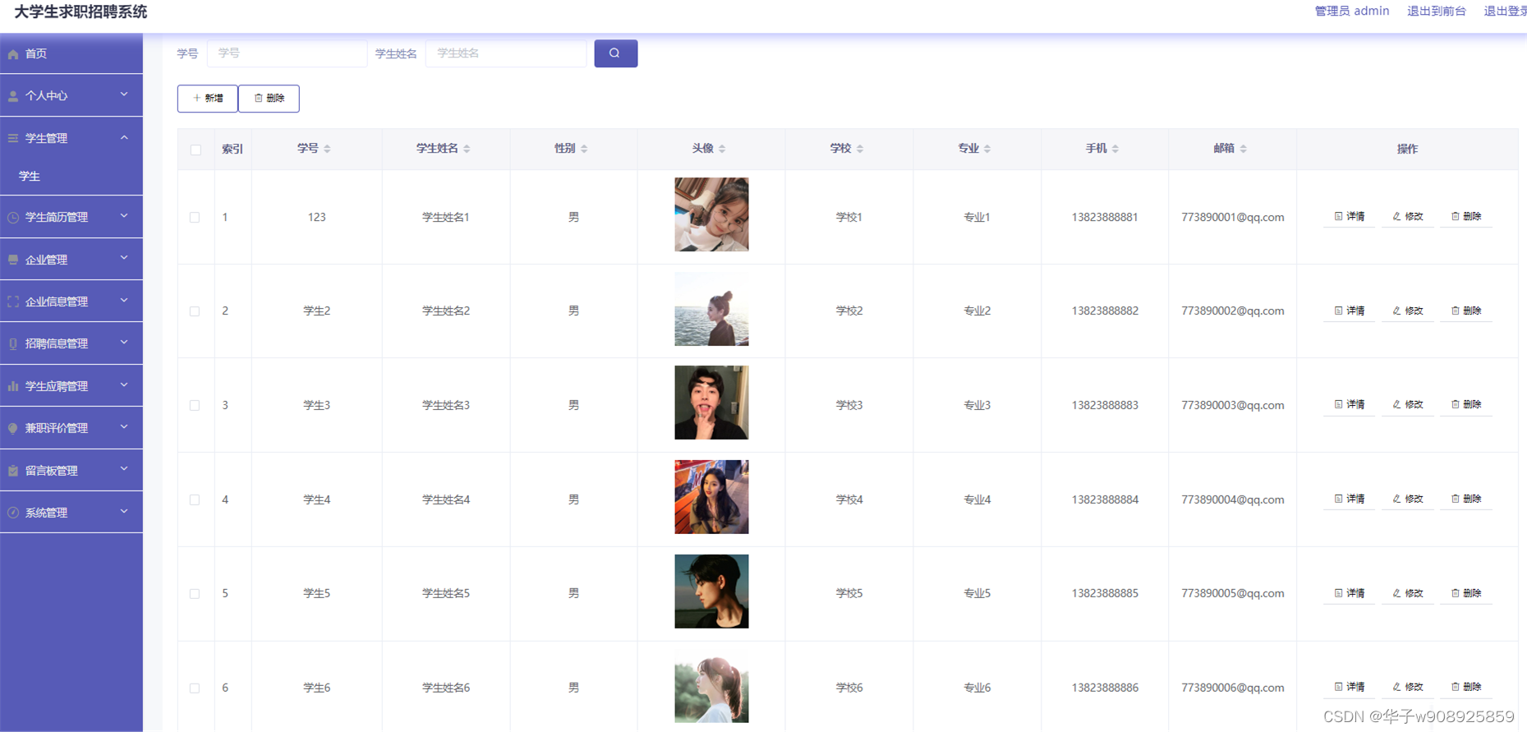Check the box for 学生4 row

(x=195, y=500)
